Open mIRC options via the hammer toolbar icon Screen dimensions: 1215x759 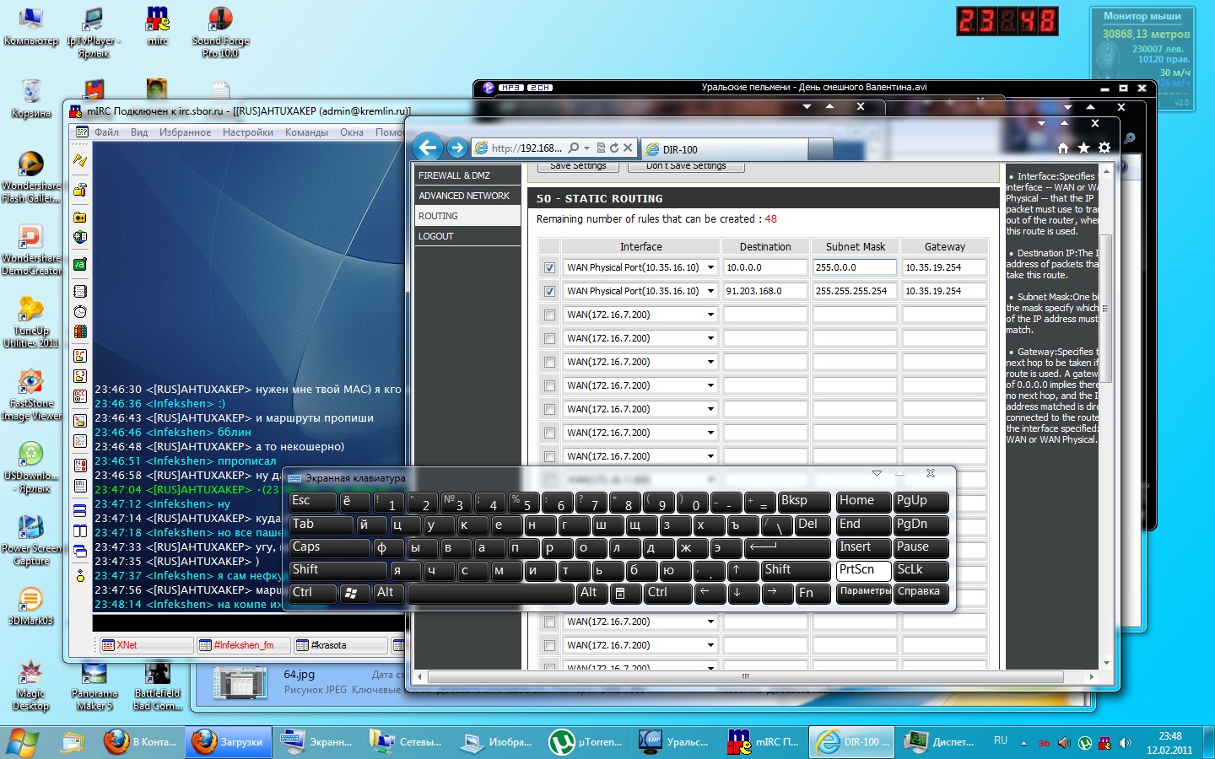coord(80,190)
